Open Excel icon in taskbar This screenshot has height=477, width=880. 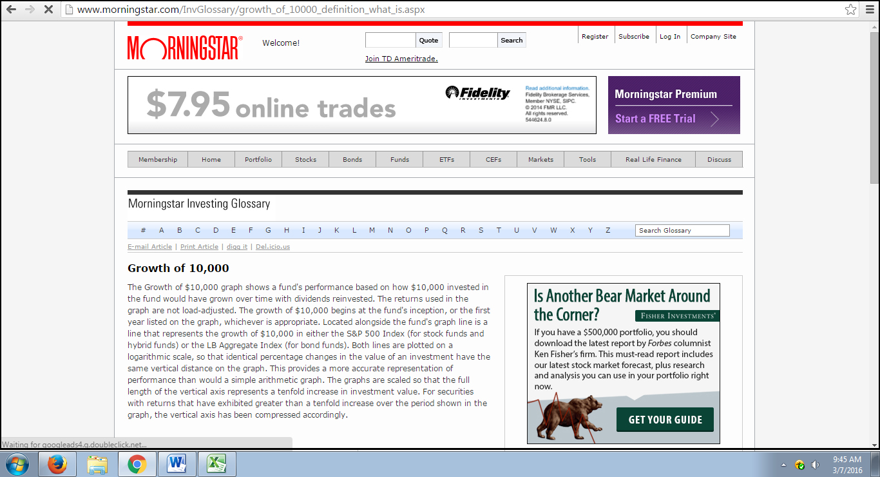216,464
